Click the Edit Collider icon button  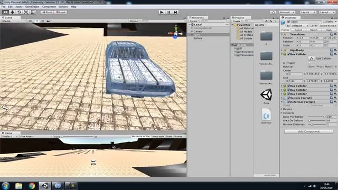click(311, 59)
